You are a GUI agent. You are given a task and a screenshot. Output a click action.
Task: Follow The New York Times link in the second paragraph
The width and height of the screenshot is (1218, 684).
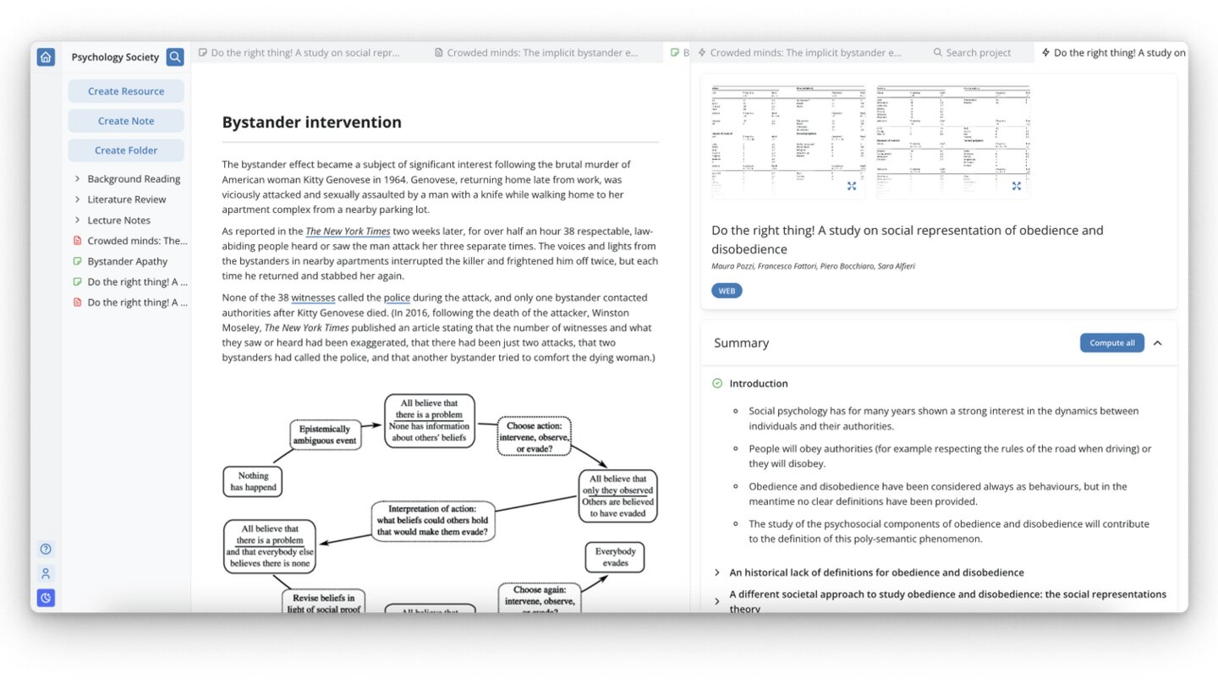(x=348, y=231)
